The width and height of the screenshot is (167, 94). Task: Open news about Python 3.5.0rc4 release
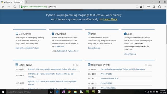pyautogui.click(x=51, y=75)
